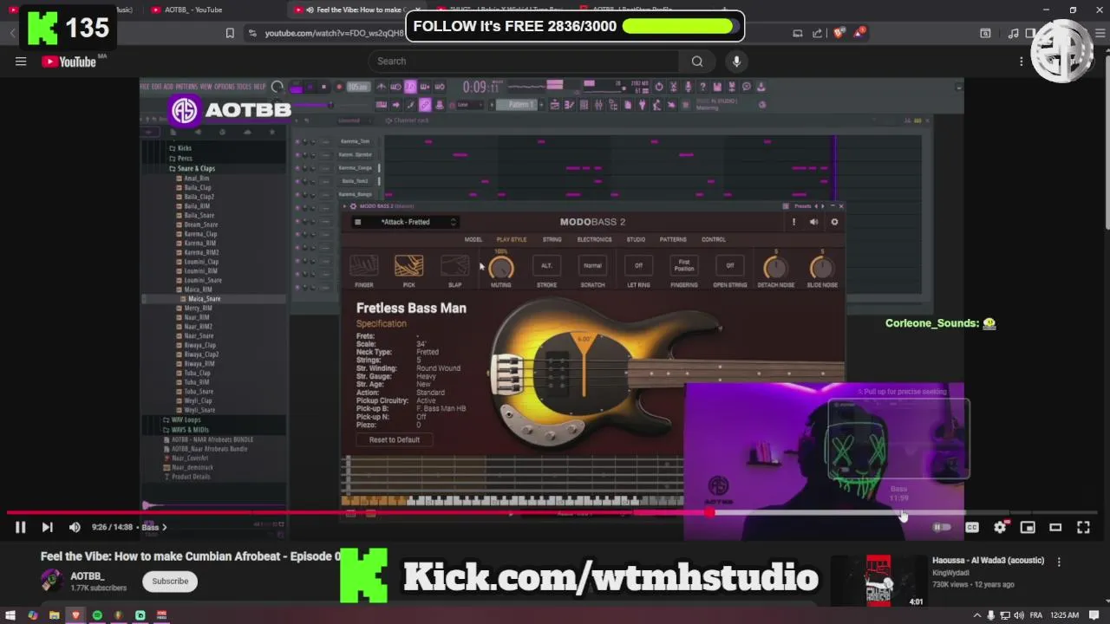Open the PLAY STYLE tab
Screen dimensions: 1110x624
tap(512, 240)
